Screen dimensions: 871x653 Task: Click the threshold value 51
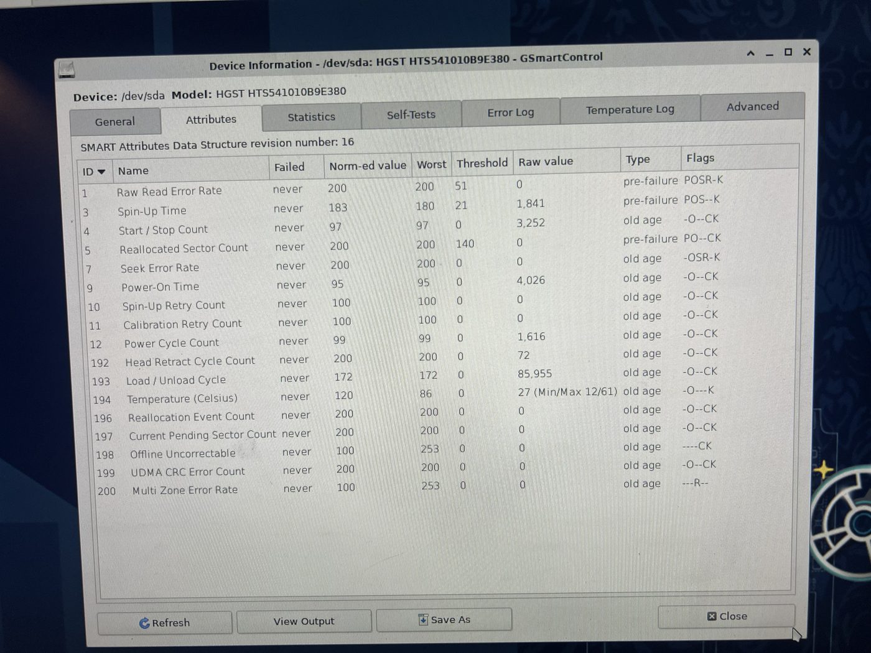coord(461,185)
